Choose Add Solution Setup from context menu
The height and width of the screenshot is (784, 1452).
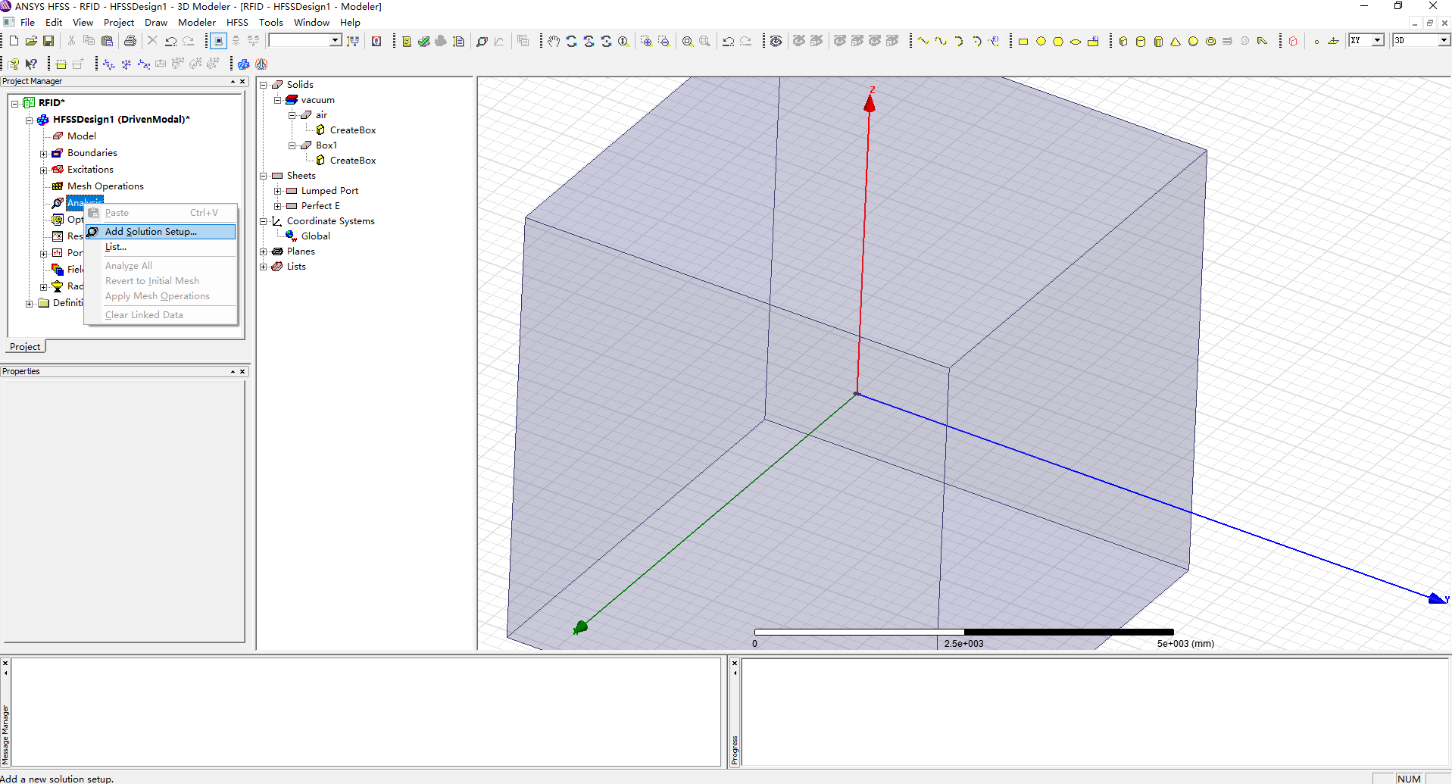151,232
